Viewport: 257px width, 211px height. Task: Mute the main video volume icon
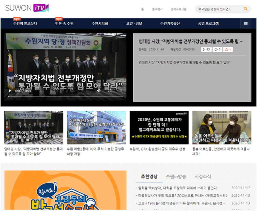point(98,91)
